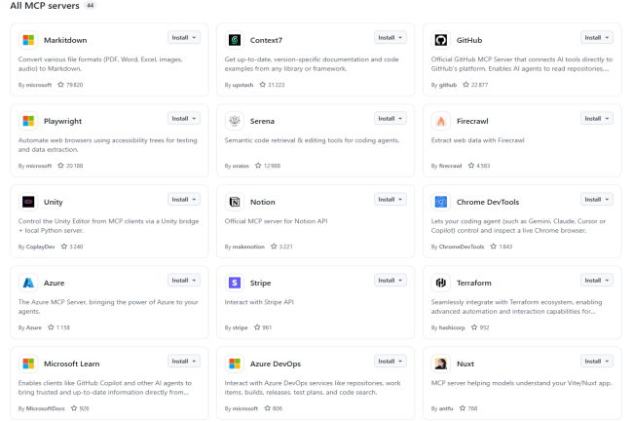Click the Markitdown Microsoft logo icon
This screenshot has width=633, height=422.
28,40
